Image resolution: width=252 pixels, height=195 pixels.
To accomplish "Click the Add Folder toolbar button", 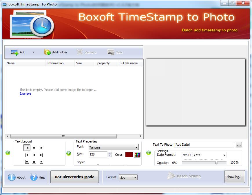I will (56, 52).
